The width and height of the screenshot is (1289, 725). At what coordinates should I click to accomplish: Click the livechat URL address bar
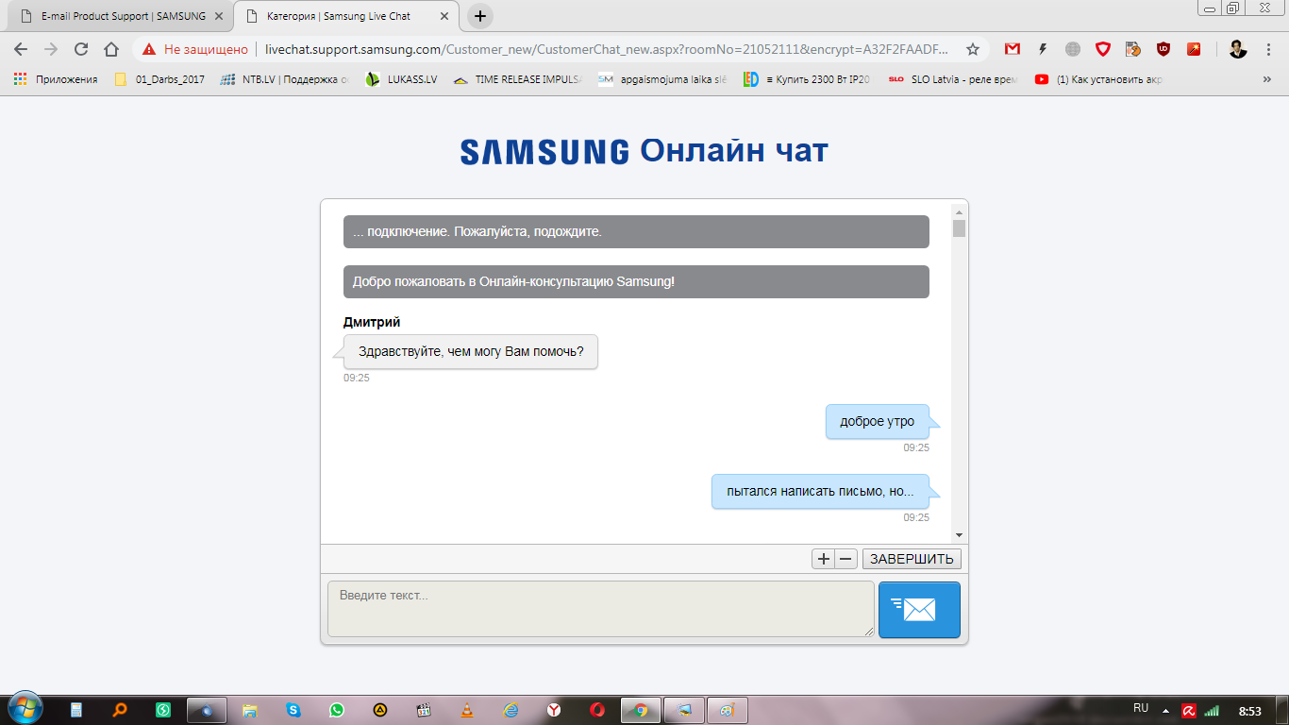(x=606, y=49)
